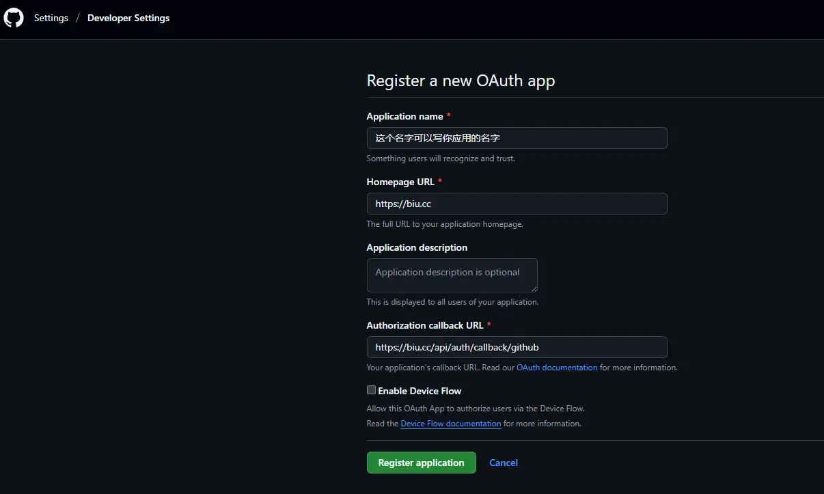Enable the Device Flow checkbox

point(371,389)
